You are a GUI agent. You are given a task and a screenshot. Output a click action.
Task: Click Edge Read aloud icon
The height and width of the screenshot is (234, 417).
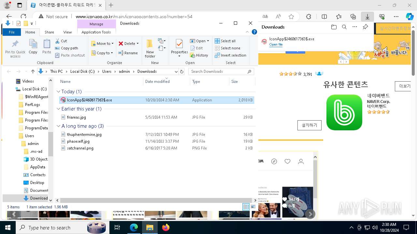coord(278,17)
